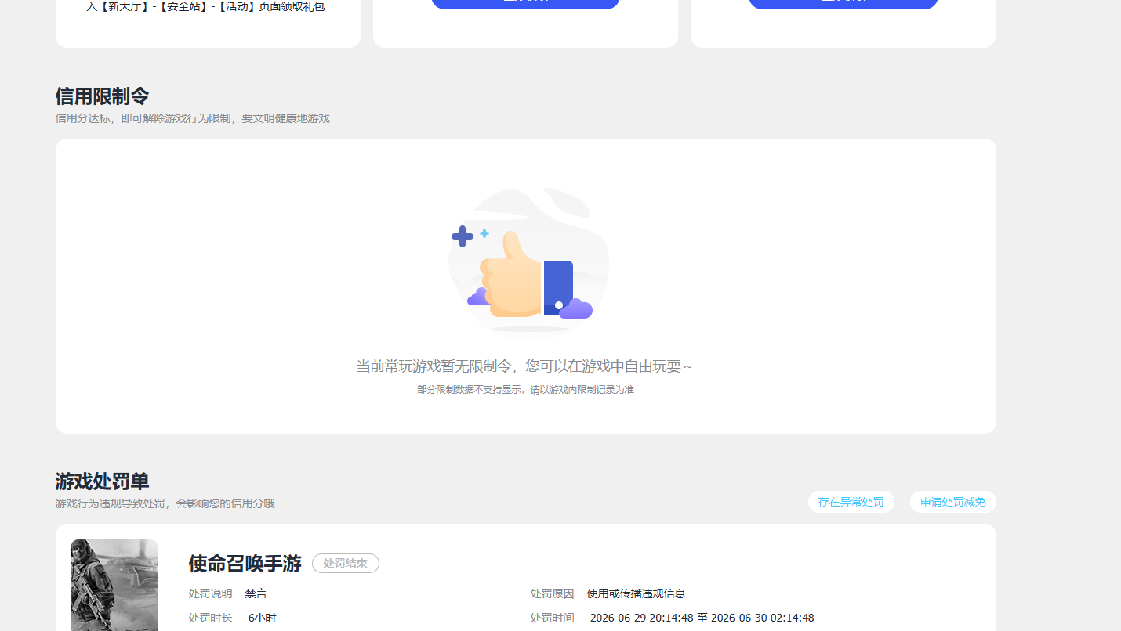Select the 游戏处罚单 section heading
This screenshot has height=631, width=1121.
pos(102,481)
